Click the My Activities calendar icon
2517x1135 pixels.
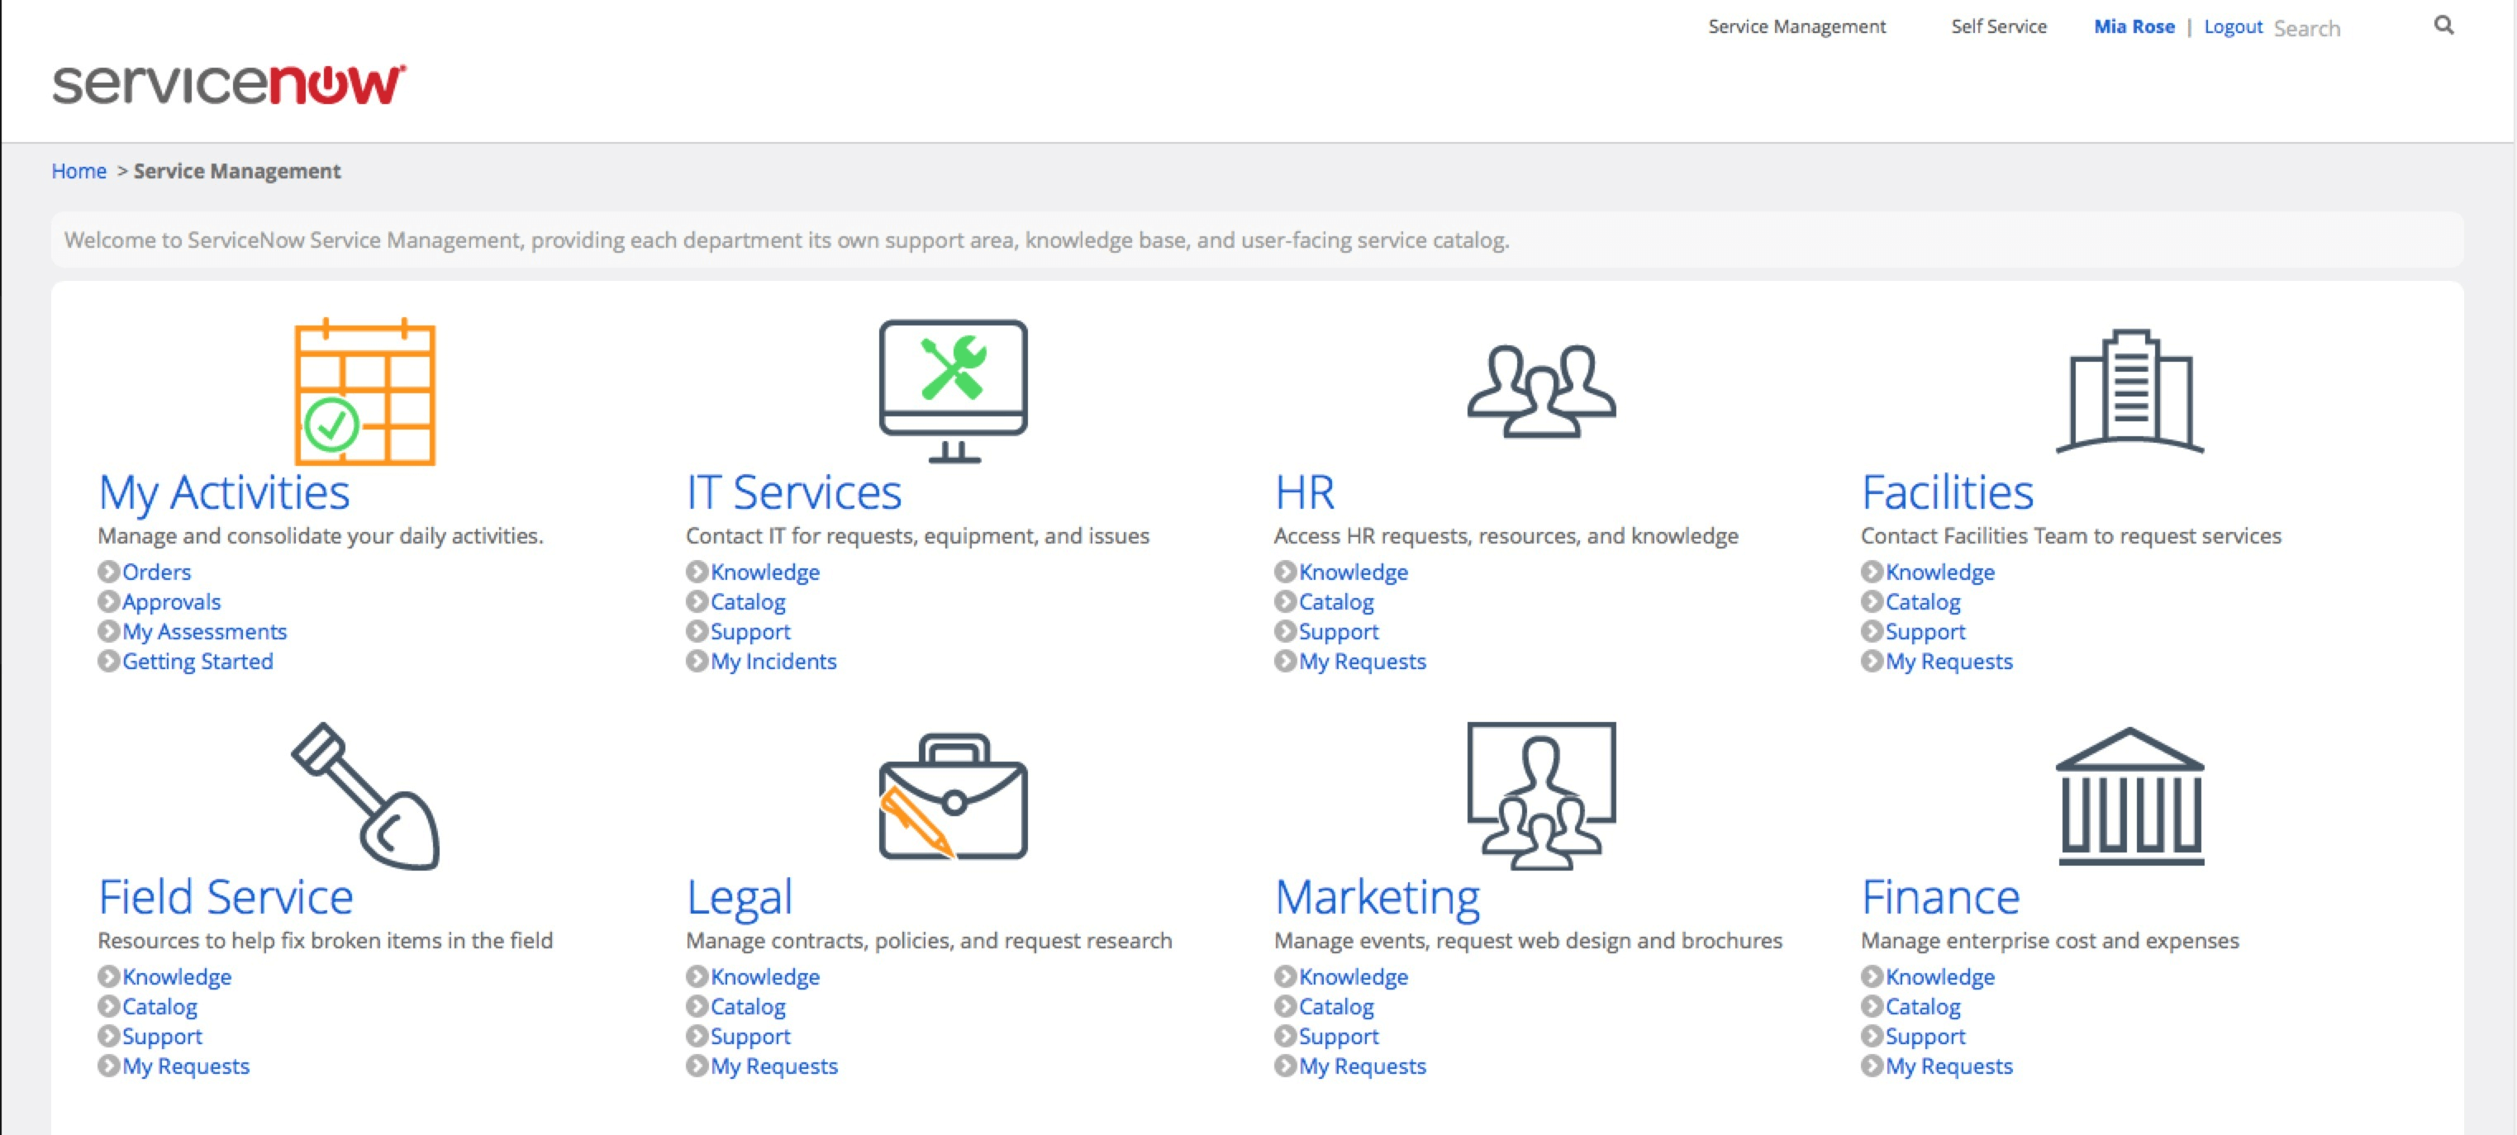364,392
